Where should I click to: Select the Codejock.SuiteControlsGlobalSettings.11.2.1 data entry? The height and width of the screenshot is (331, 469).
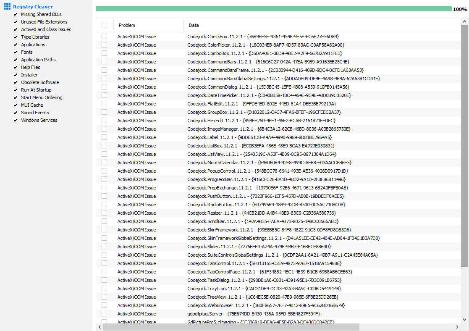click(x=283, y=255)
